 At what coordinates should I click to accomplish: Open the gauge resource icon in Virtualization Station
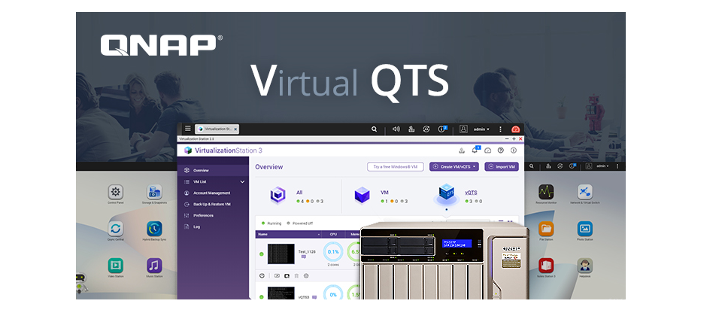click(x=488, y=150)
